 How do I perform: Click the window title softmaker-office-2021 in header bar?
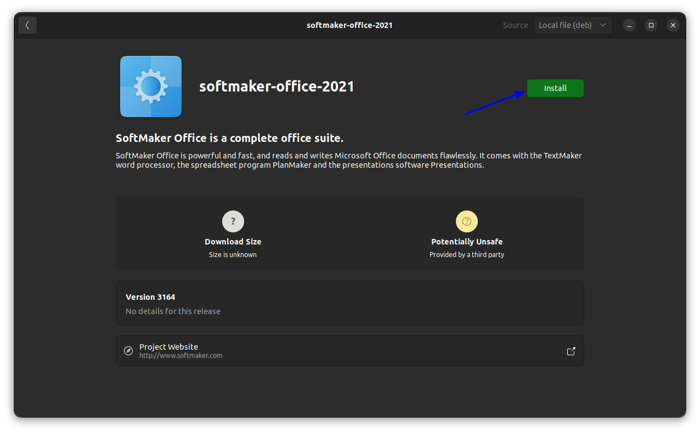349,25
